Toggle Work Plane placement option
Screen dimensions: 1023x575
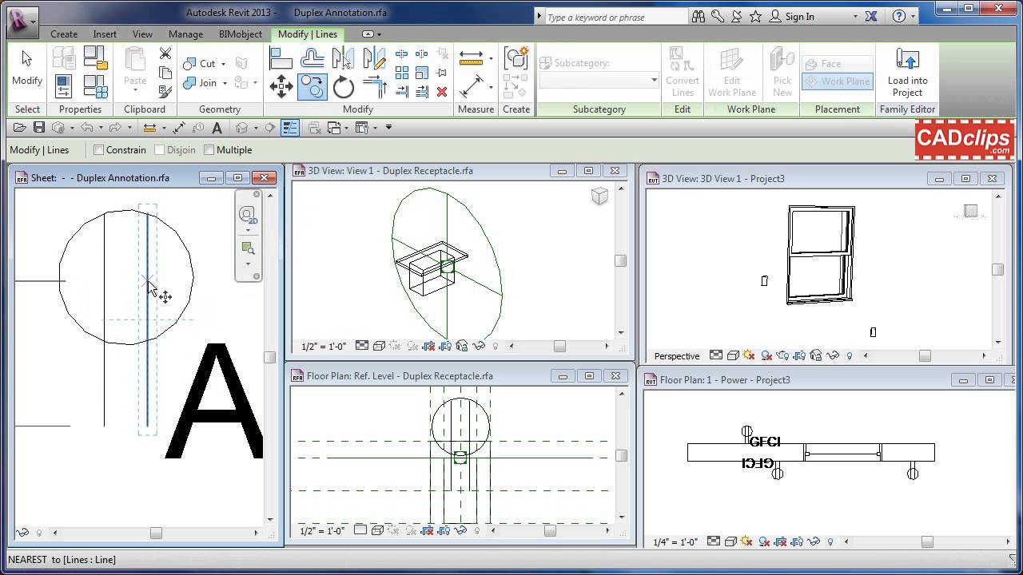point(838,81)
